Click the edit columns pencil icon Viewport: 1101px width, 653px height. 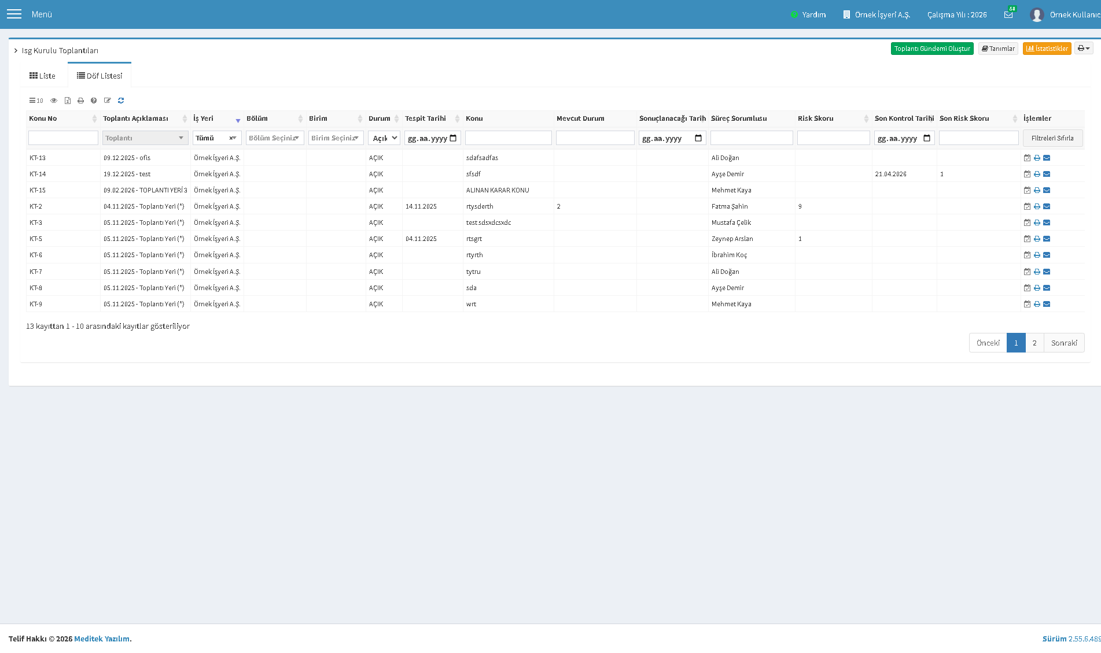(x=107, y=101)
